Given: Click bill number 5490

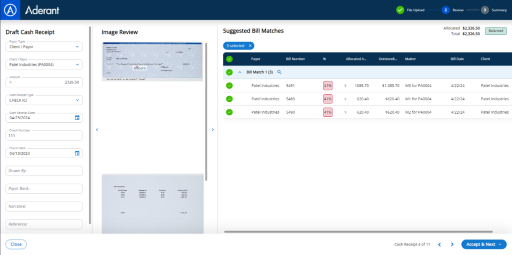Looking at the screenshot, I should [x=290, y=112].
